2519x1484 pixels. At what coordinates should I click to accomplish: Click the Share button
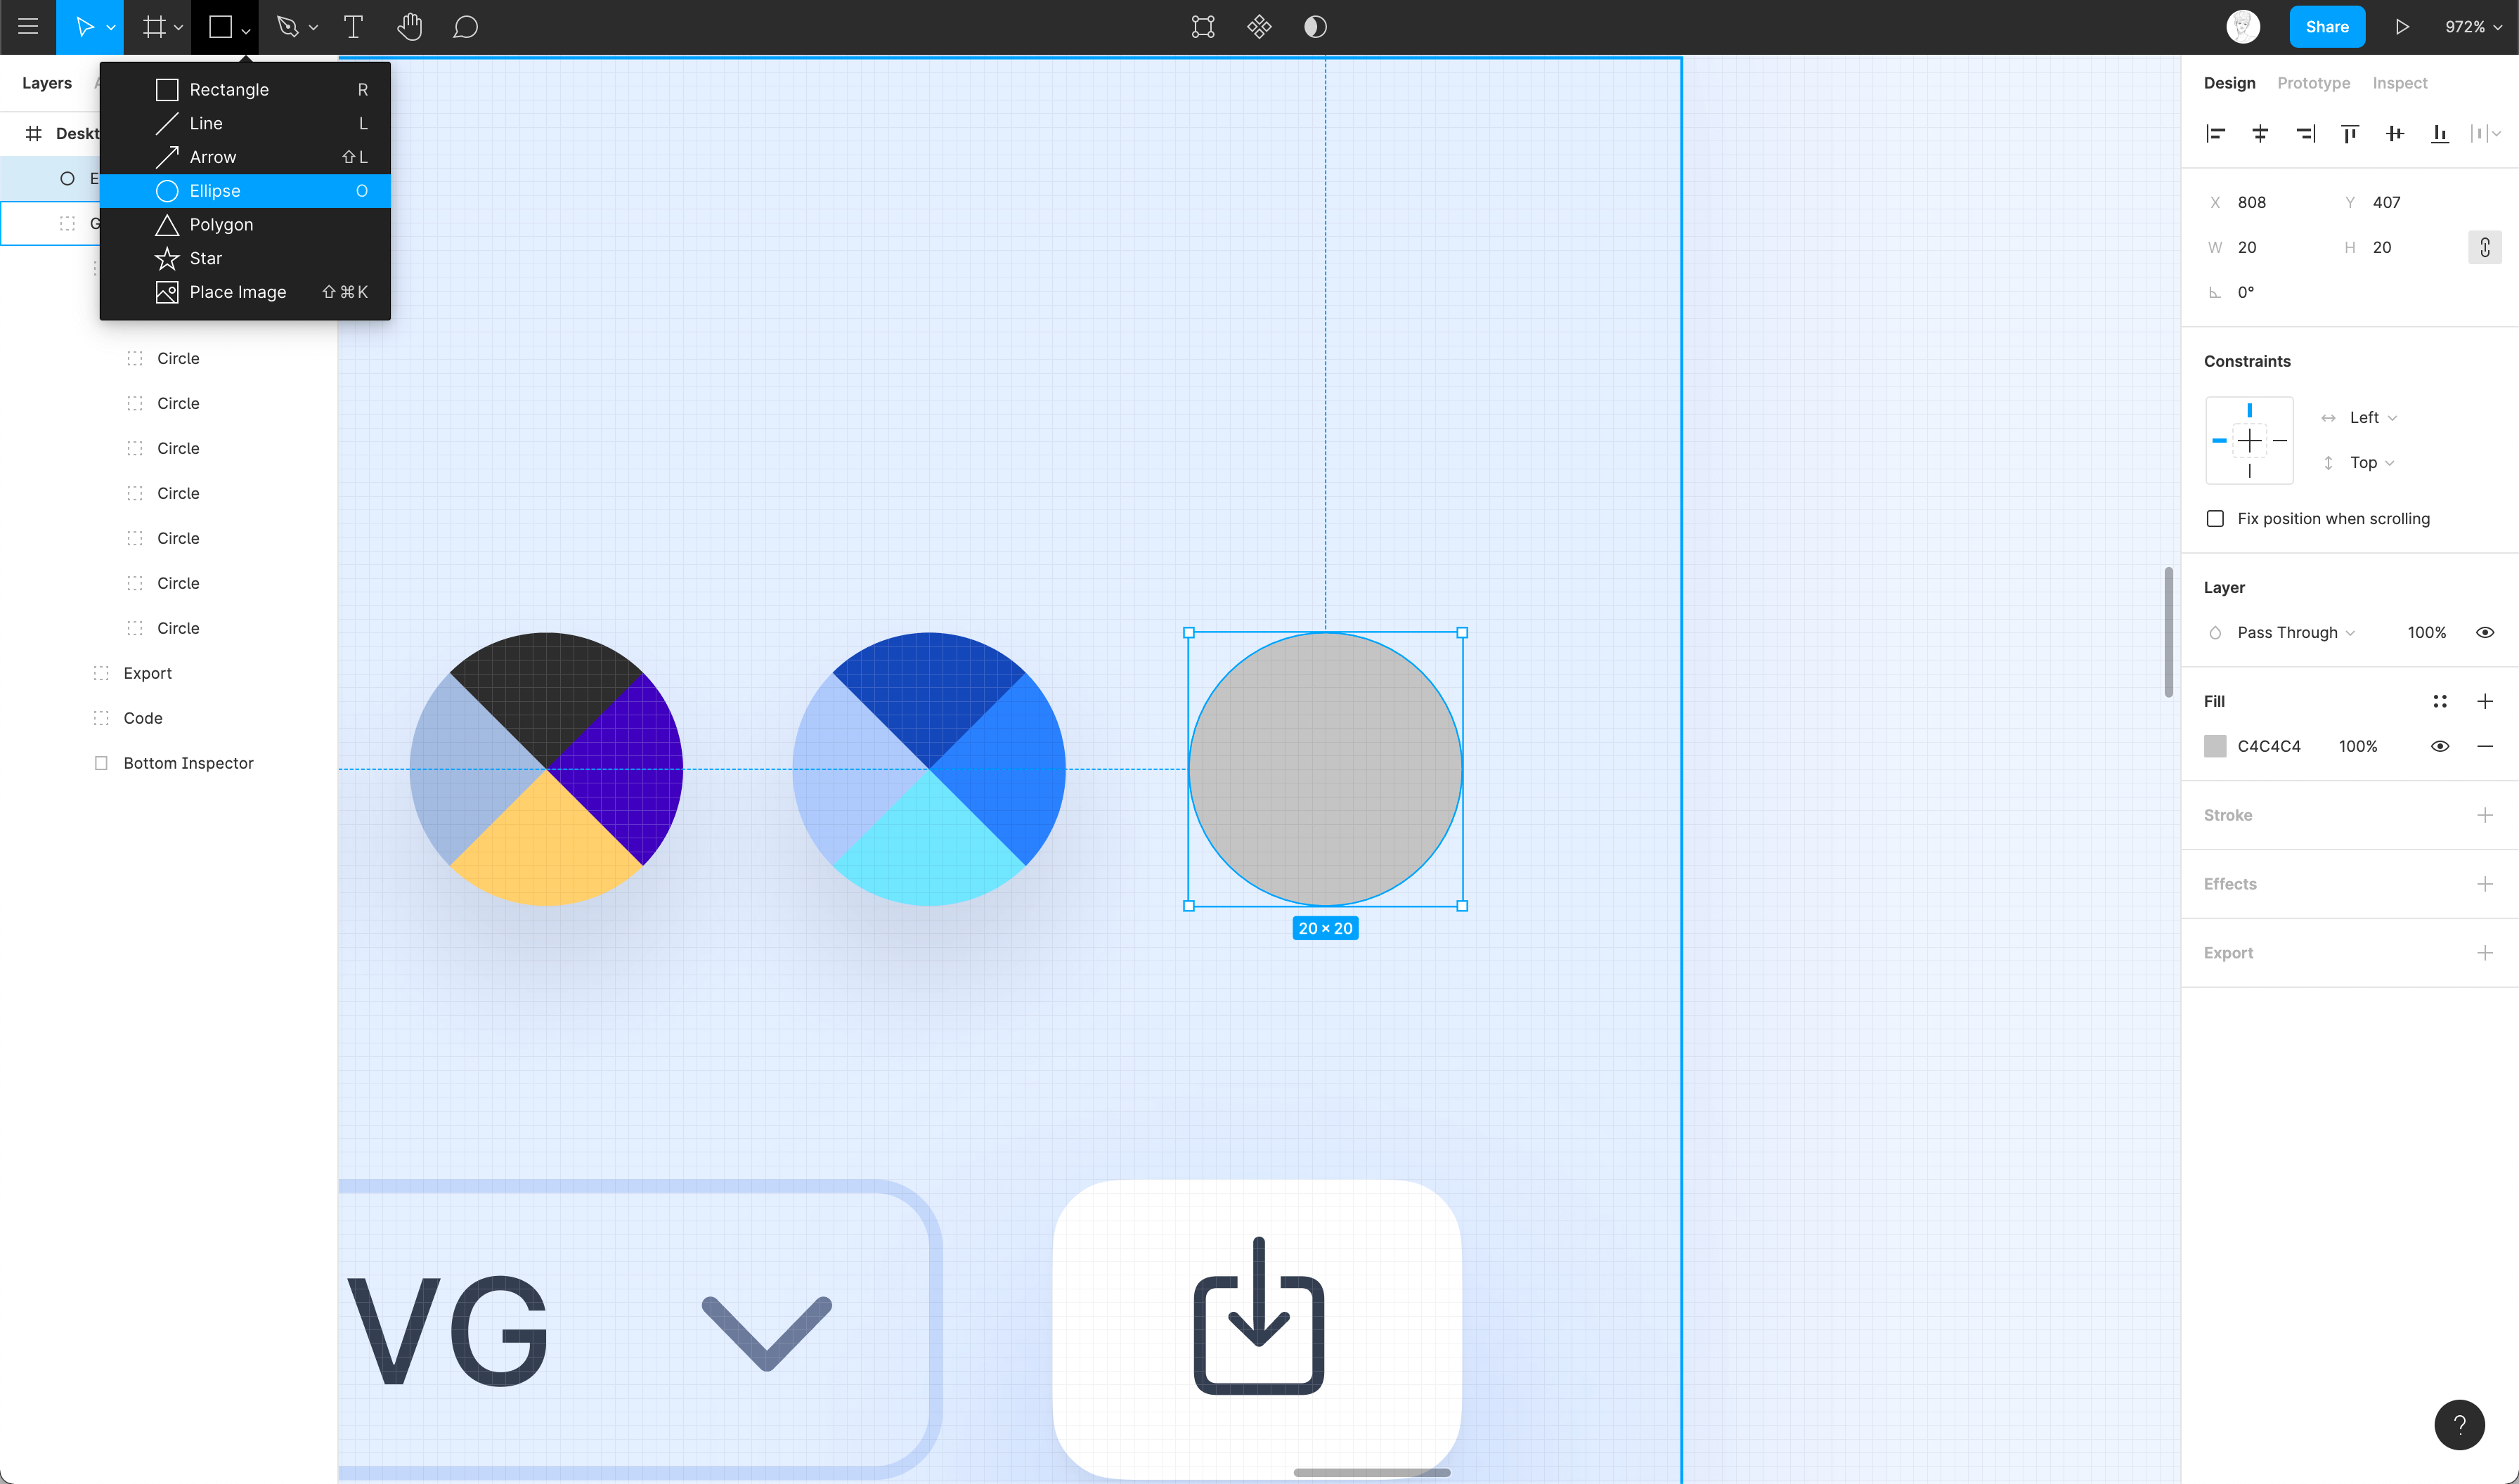[x=2326, y=27]
